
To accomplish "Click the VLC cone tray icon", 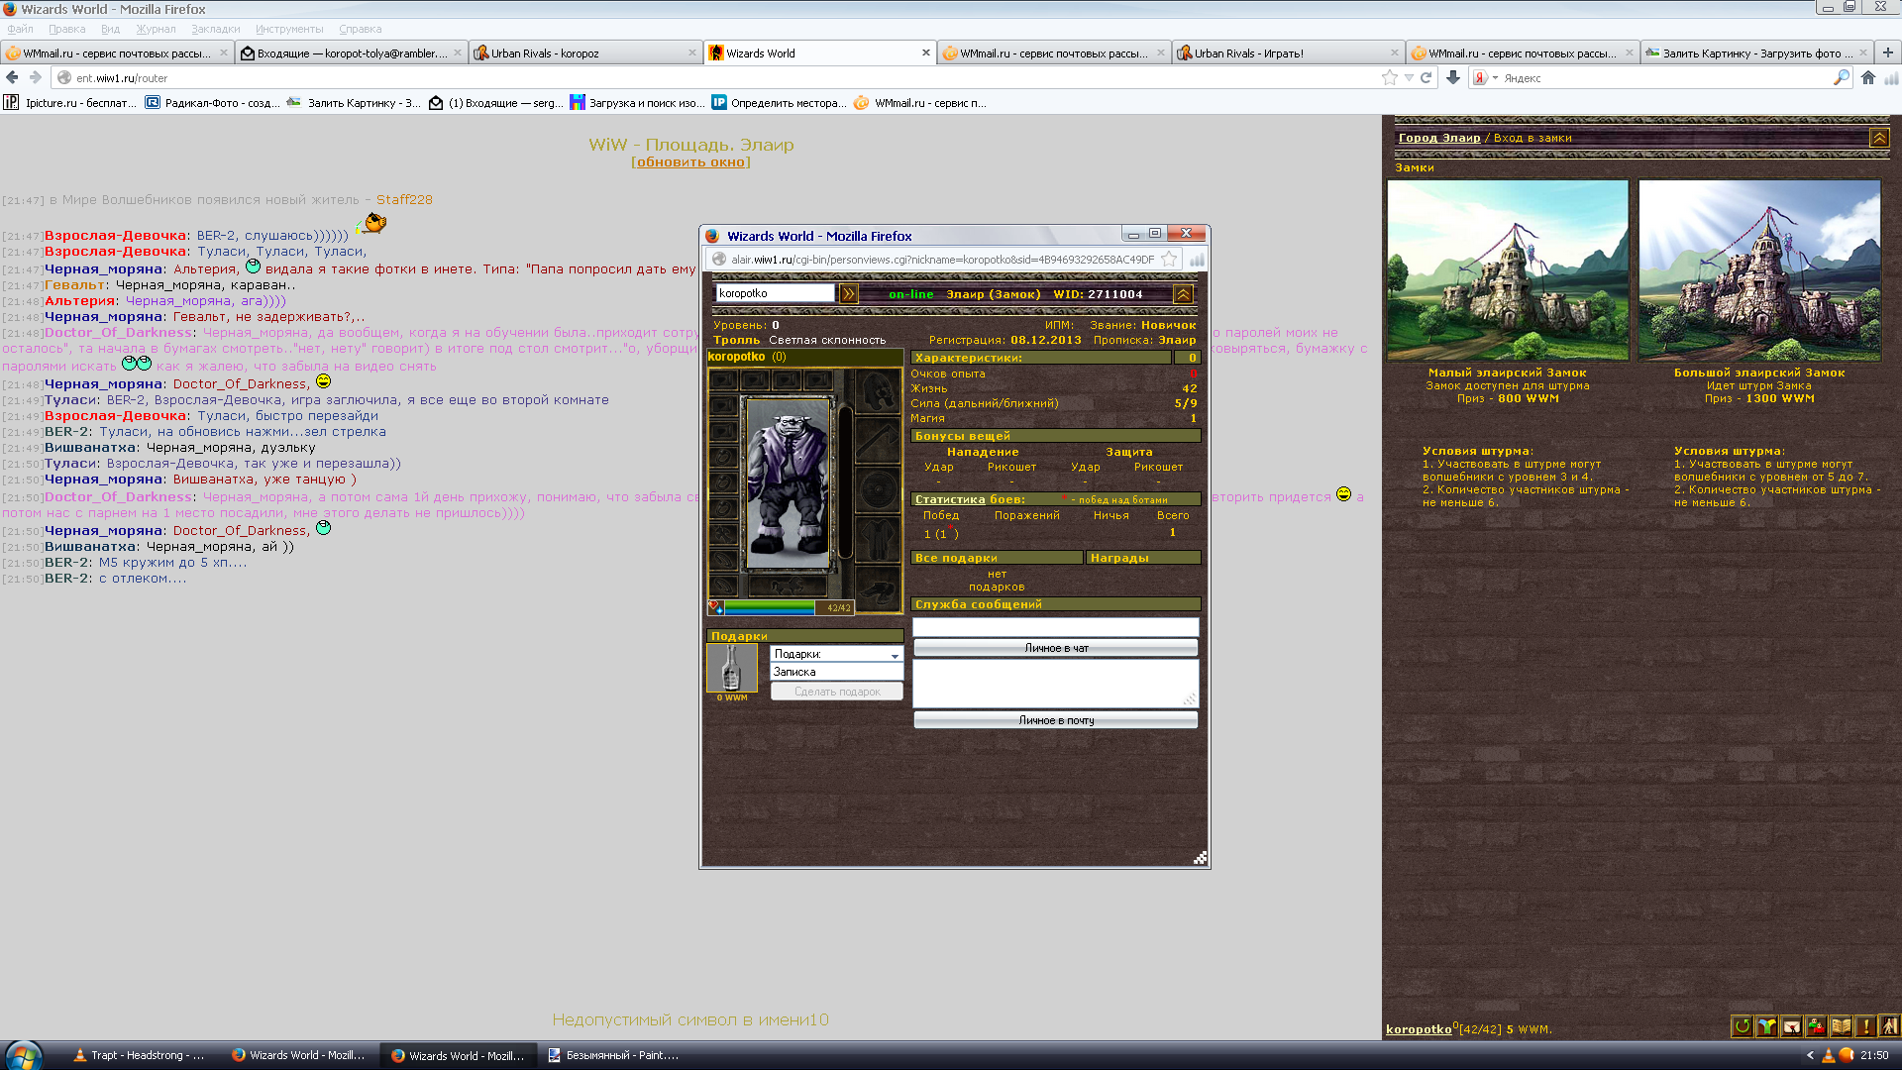I will 1829,1055.
